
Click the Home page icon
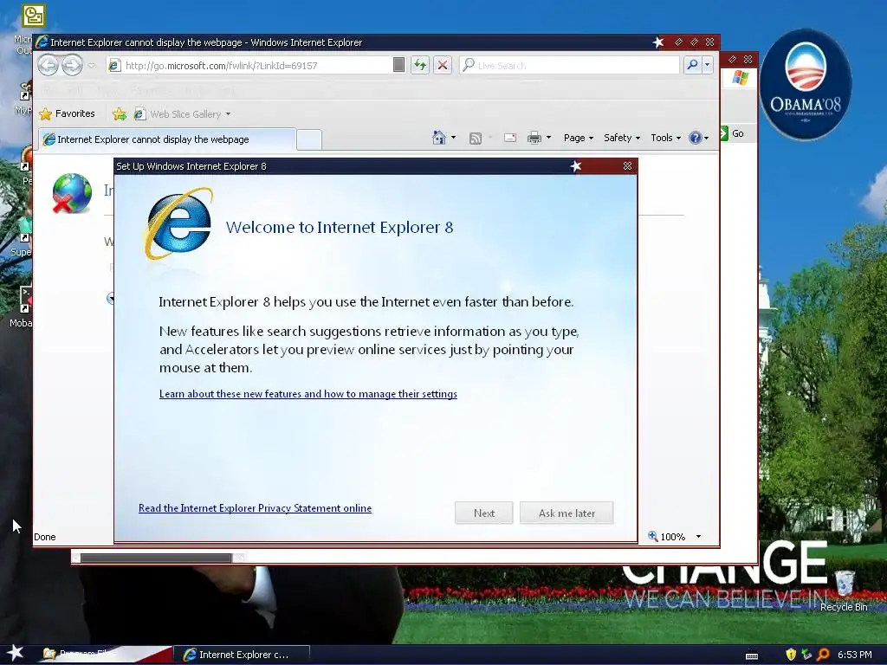[439, 138]
